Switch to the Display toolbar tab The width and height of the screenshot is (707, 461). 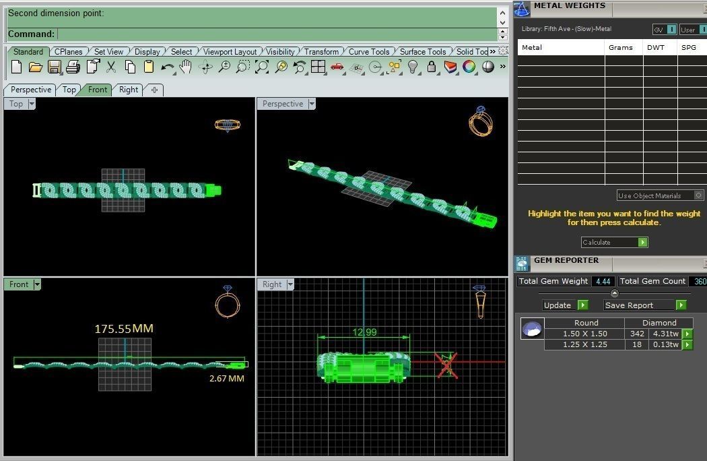pos(147,51)
